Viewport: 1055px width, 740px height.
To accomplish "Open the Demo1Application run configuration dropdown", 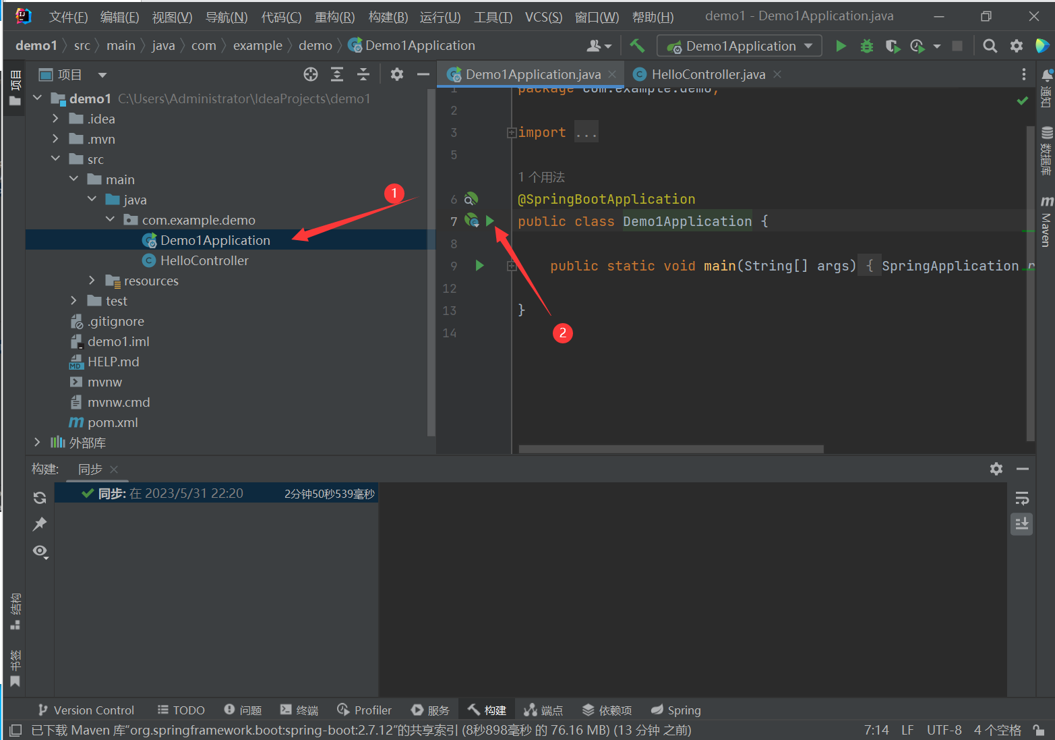I will tap(740, 46).
